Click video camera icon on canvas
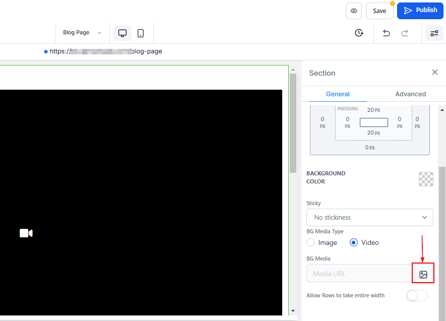Screen dimensions: 446x321 pos(26,233)
